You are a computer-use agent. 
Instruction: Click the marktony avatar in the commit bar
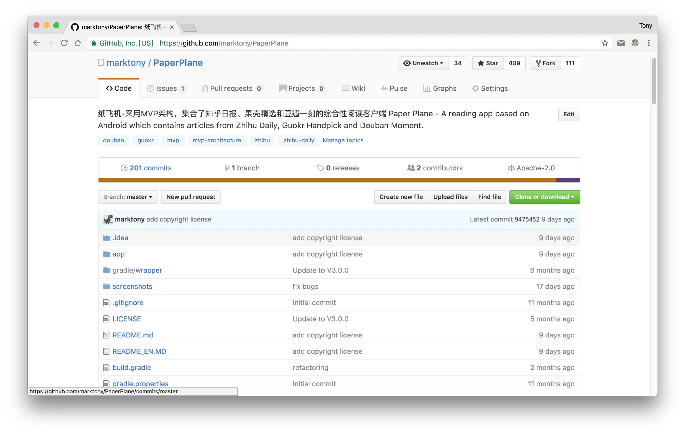tap(108, 219)
